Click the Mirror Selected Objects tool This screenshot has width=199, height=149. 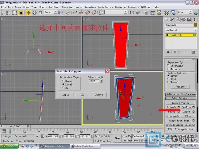coord(132,13)
